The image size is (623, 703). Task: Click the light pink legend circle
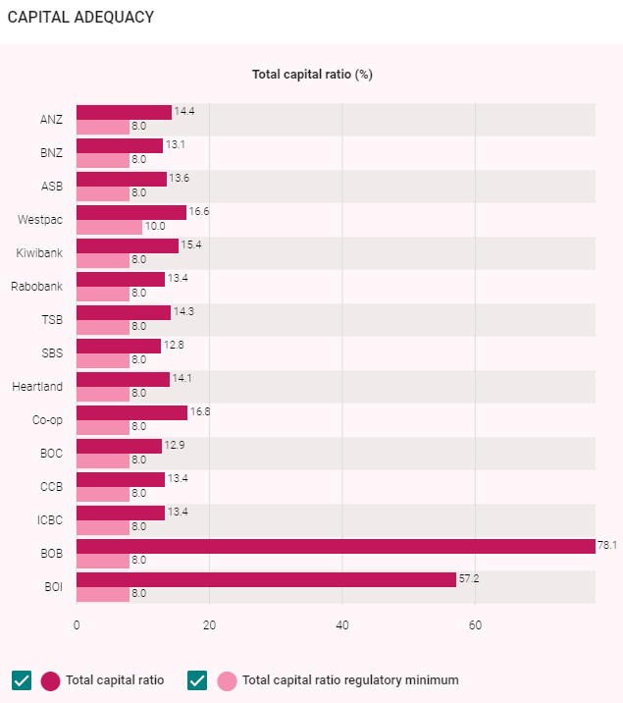pyautogui.click(x=228, y=680)
